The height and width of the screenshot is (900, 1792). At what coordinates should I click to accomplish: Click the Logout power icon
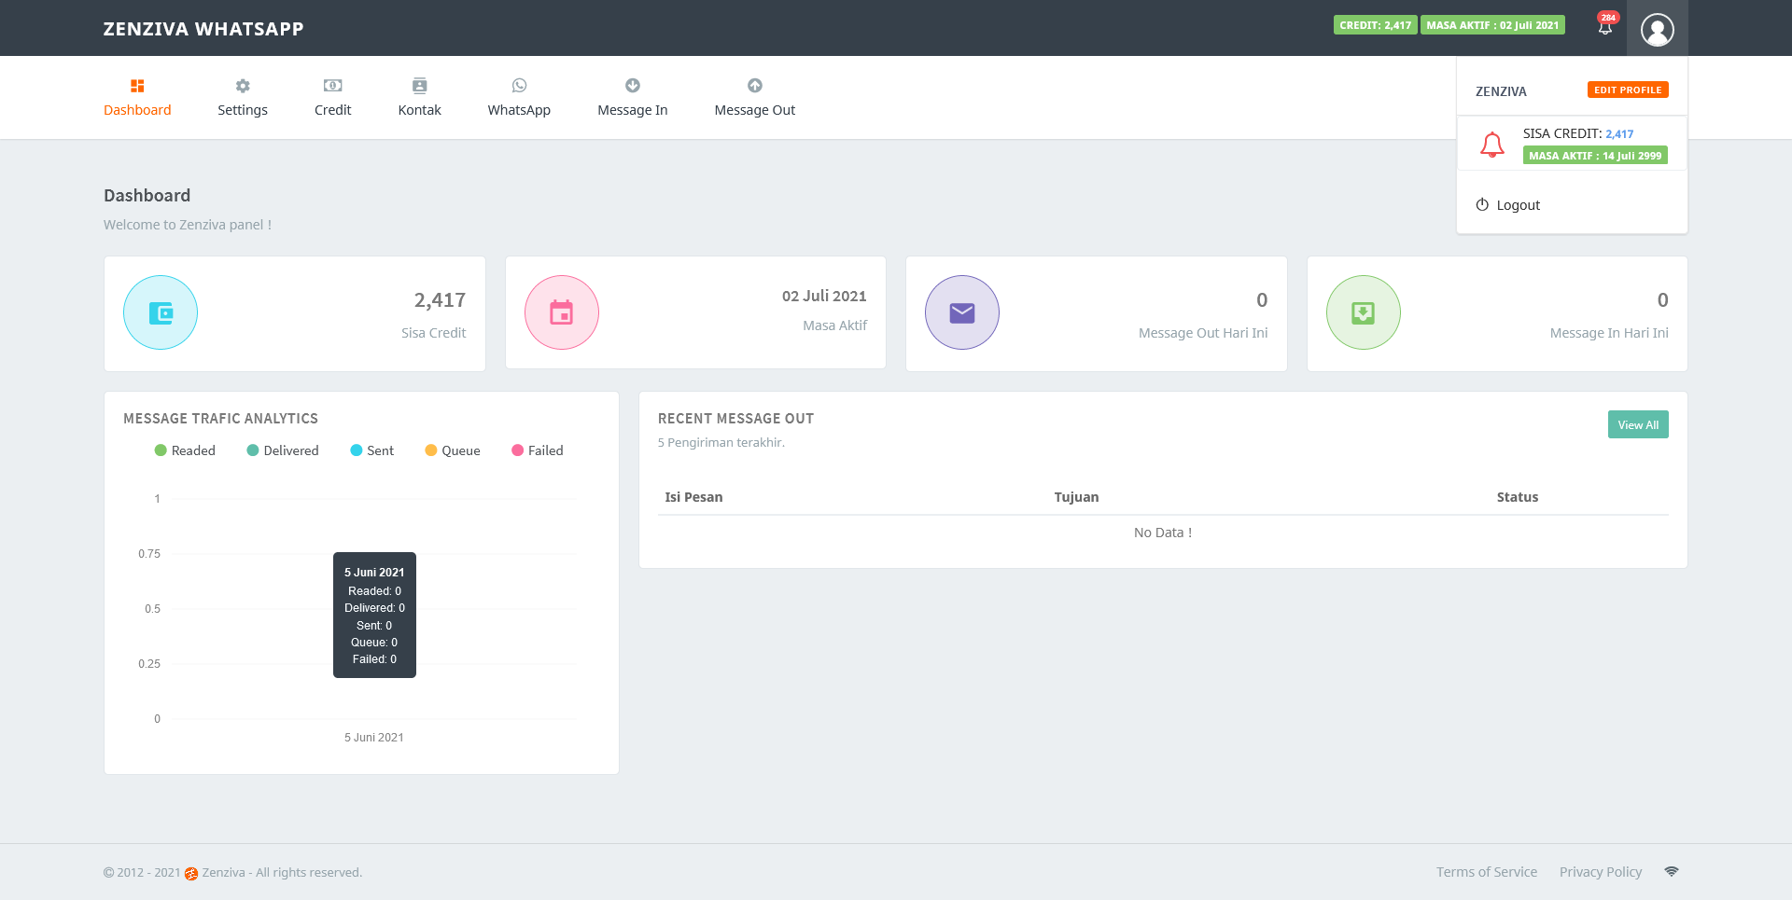(1482, 204)
